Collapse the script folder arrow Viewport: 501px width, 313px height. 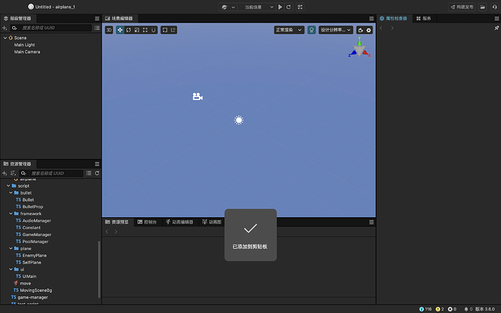[x=8, y=186]
